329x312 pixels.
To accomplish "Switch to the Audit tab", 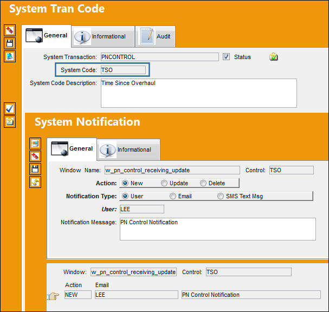I will pos(155,36).
